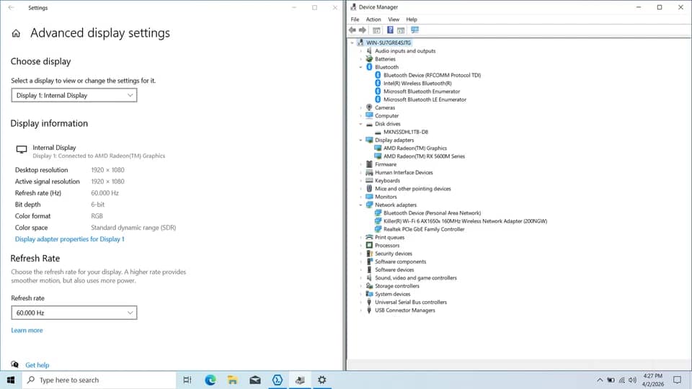
Task: Select AMD Radeon(TM) Graphics adapter
Action: pos(415,148)
